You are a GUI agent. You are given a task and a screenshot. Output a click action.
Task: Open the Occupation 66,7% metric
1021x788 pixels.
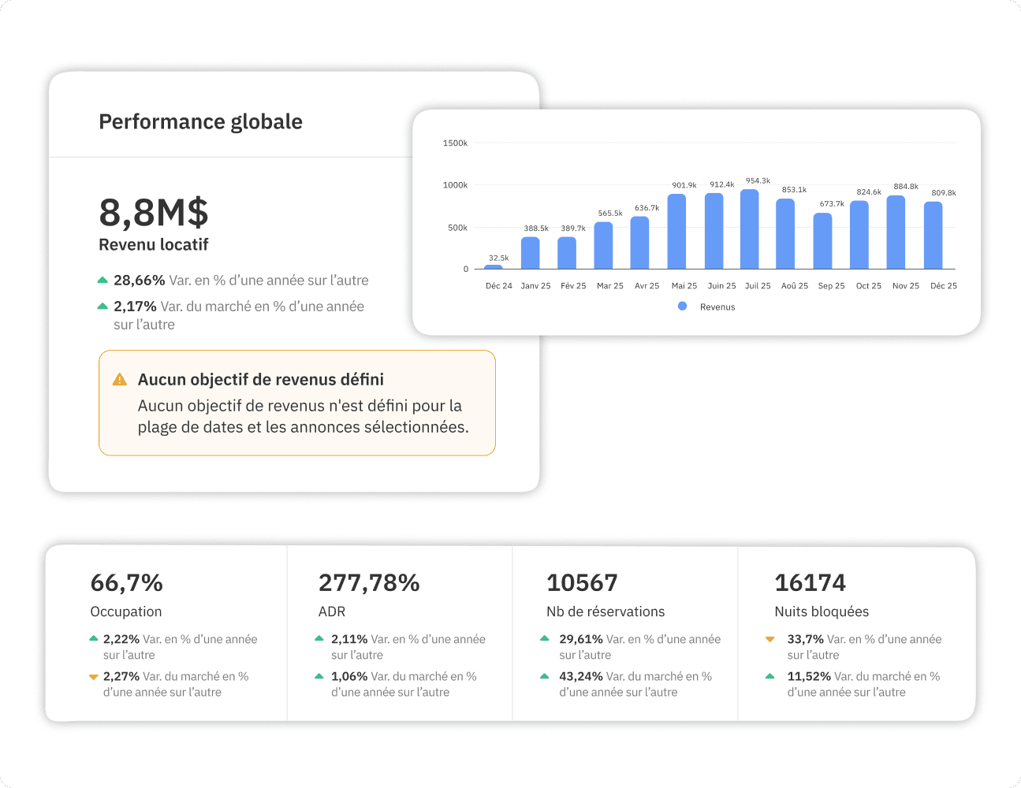point(126,583)
